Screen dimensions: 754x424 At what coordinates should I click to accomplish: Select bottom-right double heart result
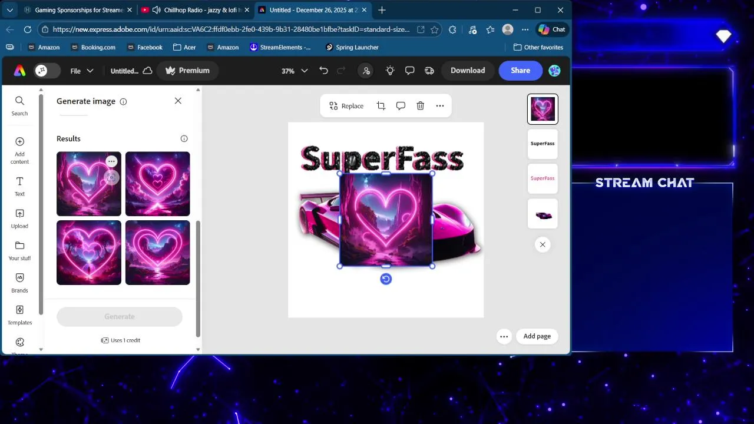tap(157, 253)
